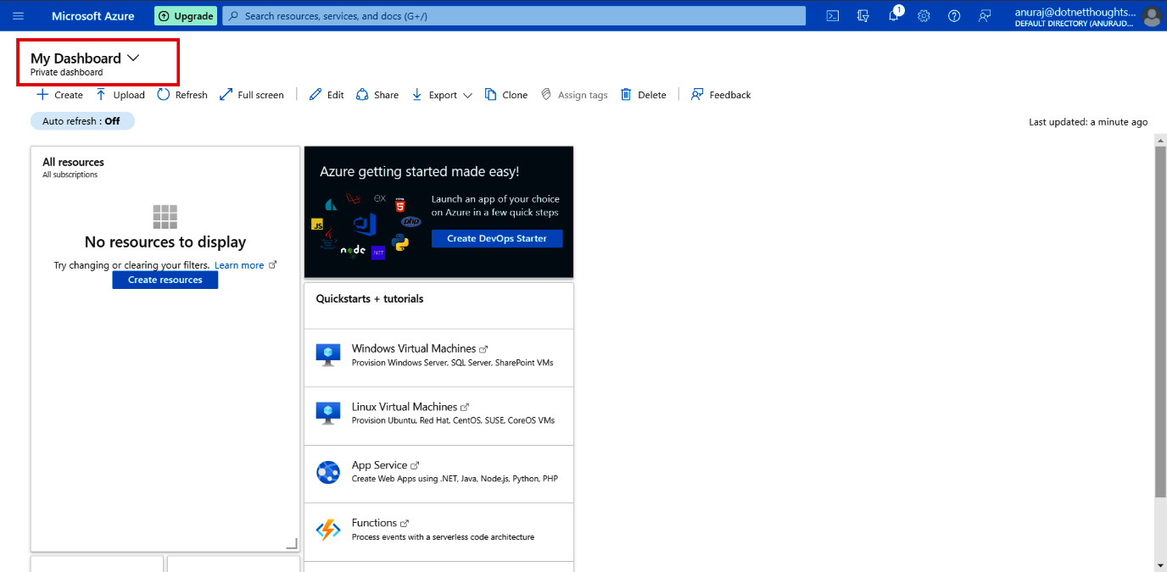The width and height of the screenshot is (1167, 572).
Task: Click the 'All resources' tile title
Action: click(74, 162)
